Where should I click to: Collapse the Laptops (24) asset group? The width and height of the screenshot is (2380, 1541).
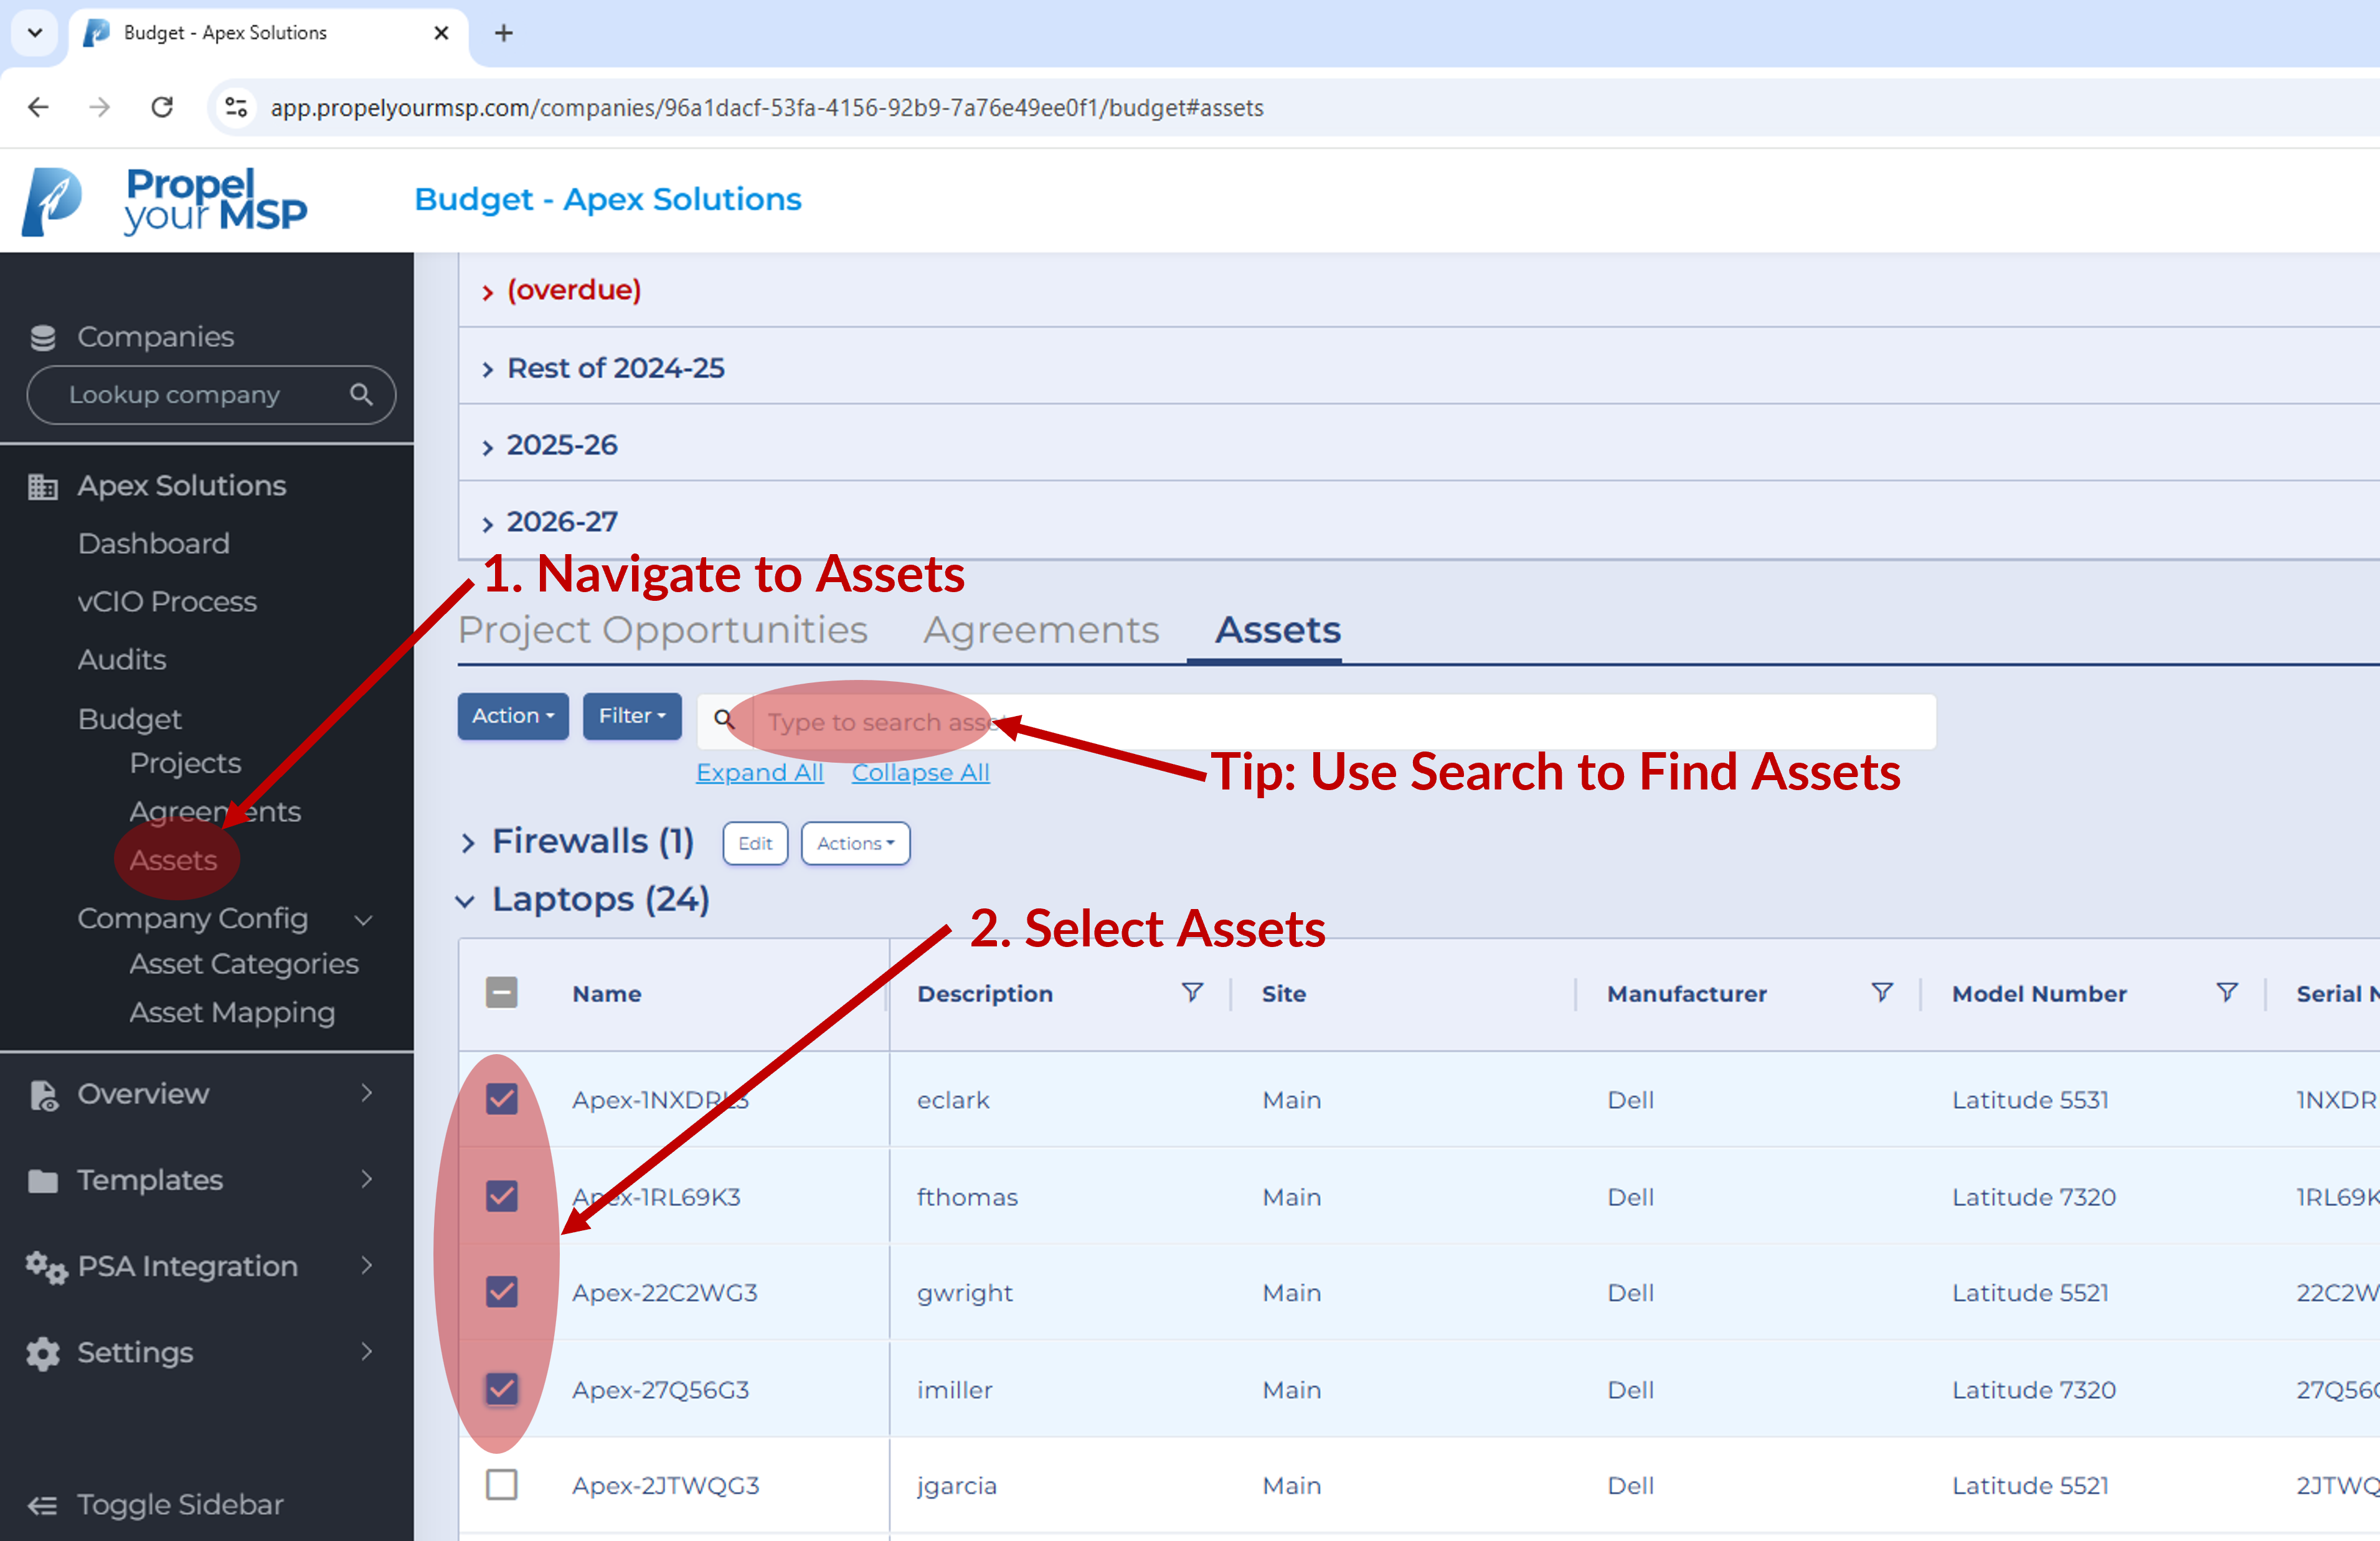click(465, 901)
